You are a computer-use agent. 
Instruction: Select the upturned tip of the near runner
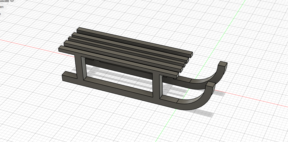[x=210, y=85]
